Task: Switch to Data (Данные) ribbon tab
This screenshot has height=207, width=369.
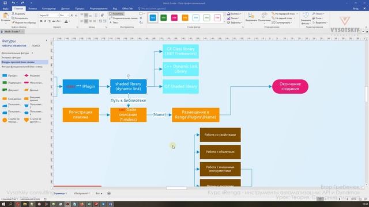Action: click(65, 9)
